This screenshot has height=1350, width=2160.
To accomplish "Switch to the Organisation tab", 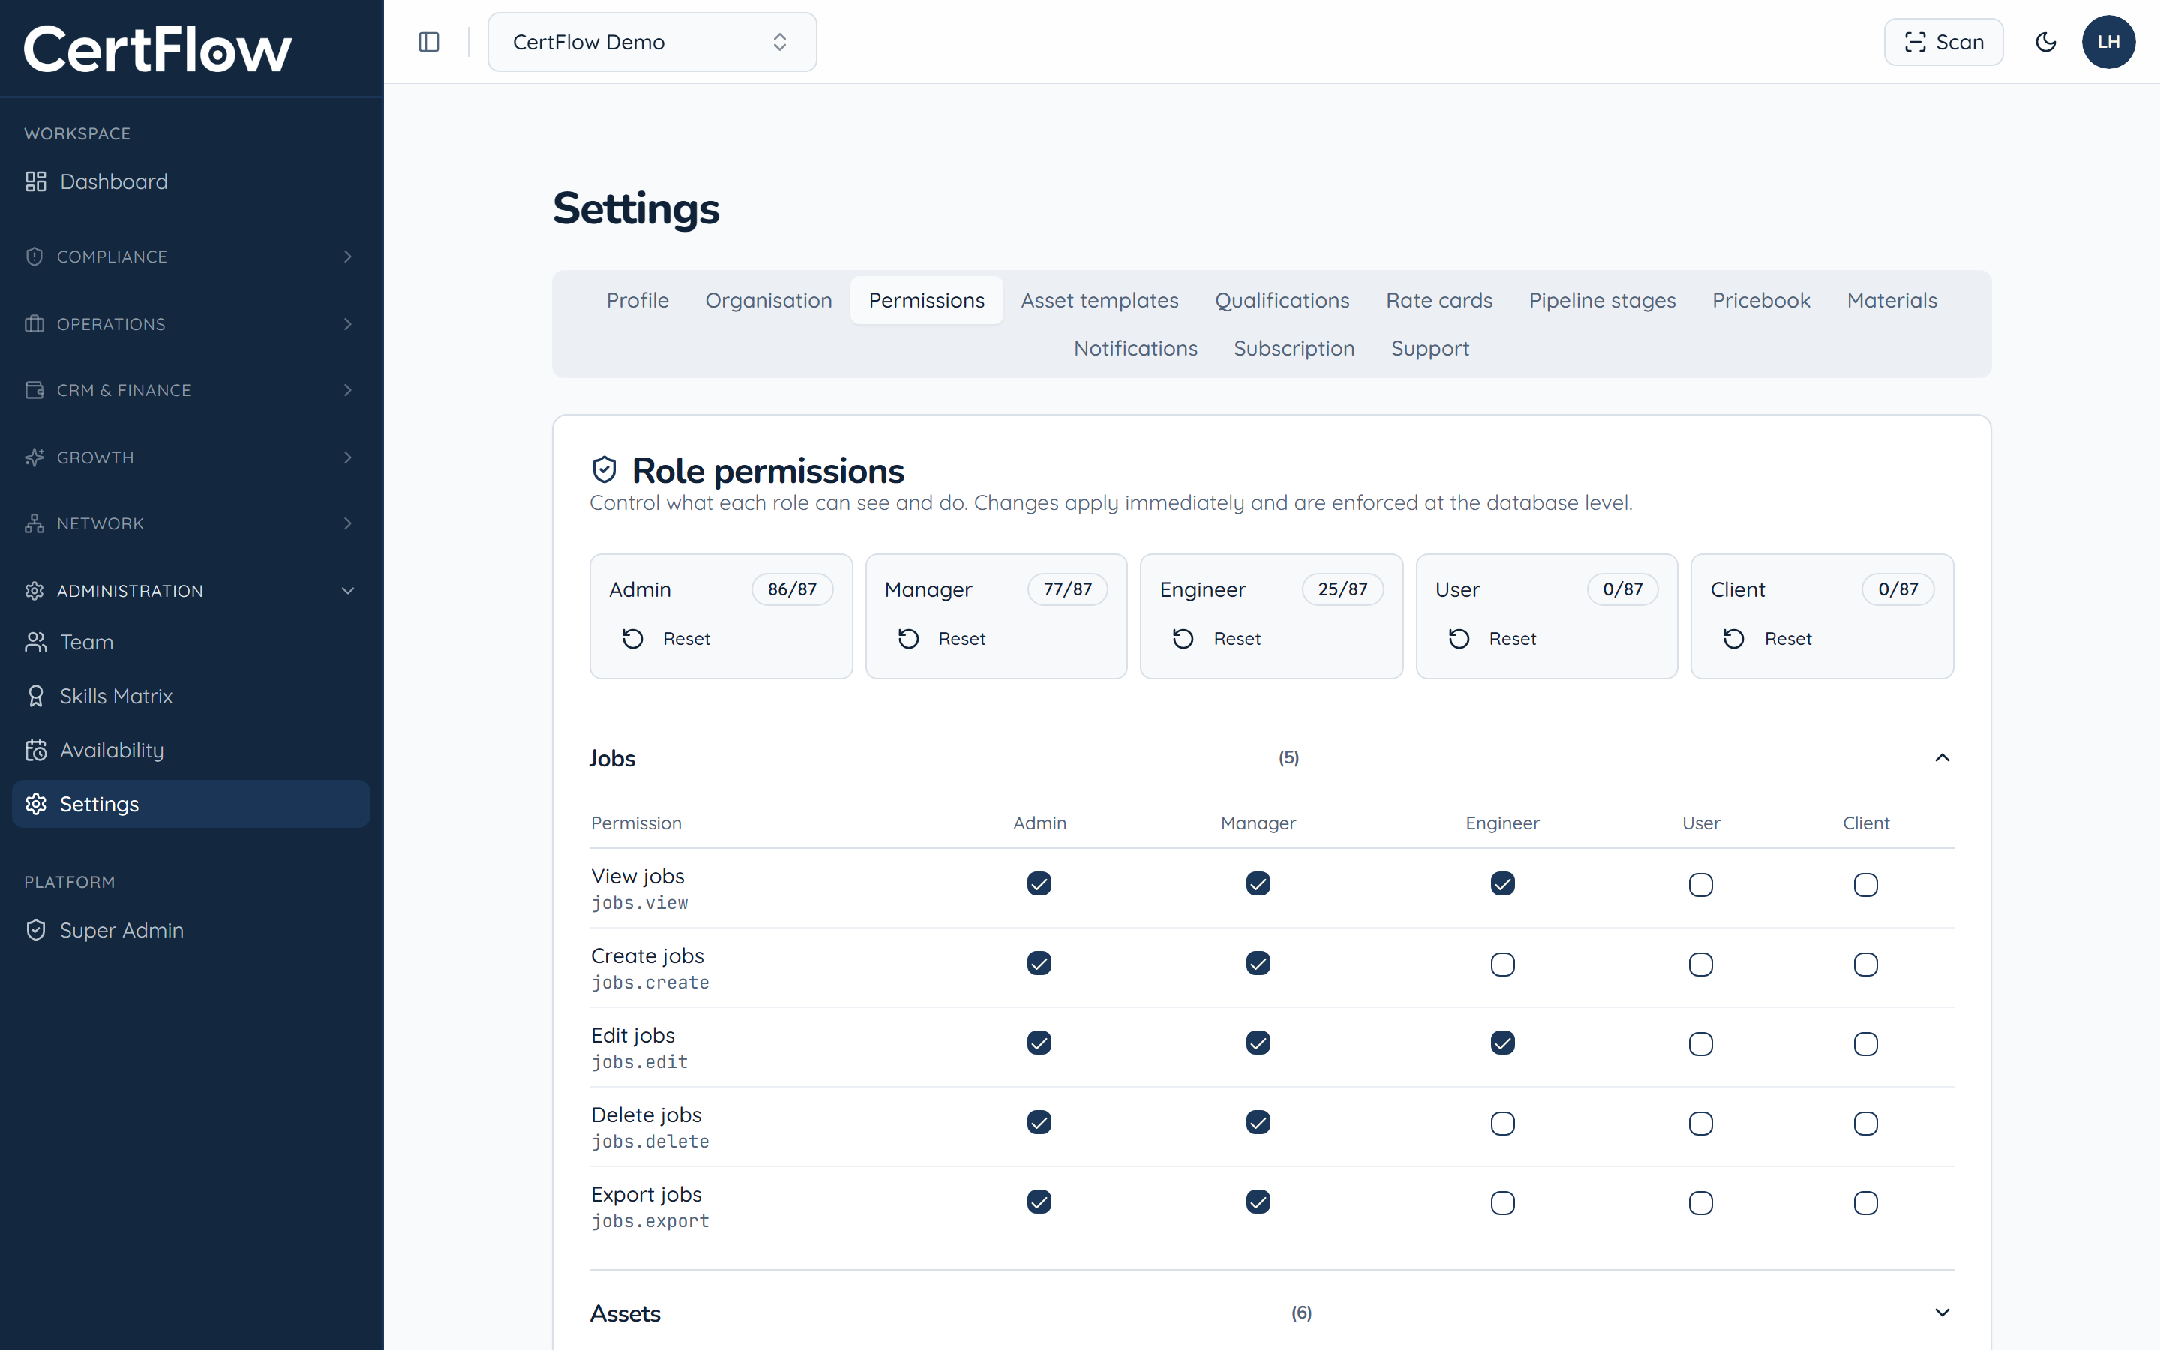I will click(769, 300).
